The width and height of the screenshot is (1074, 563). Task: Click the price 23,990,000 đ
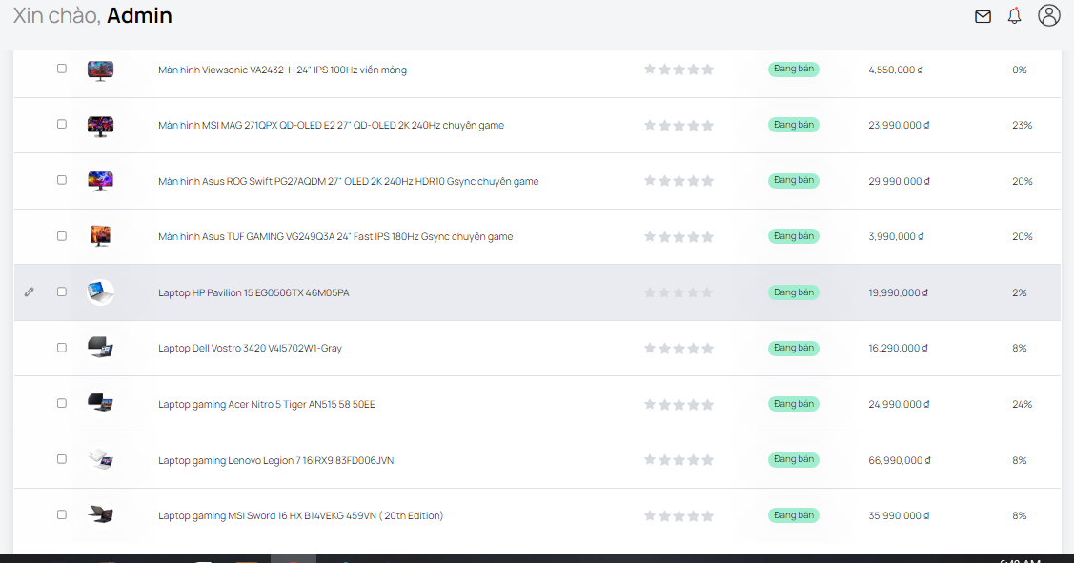899,126
